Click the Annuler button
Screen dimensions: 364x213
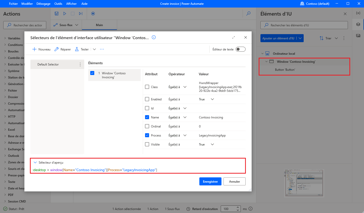[x=235, y=181]
